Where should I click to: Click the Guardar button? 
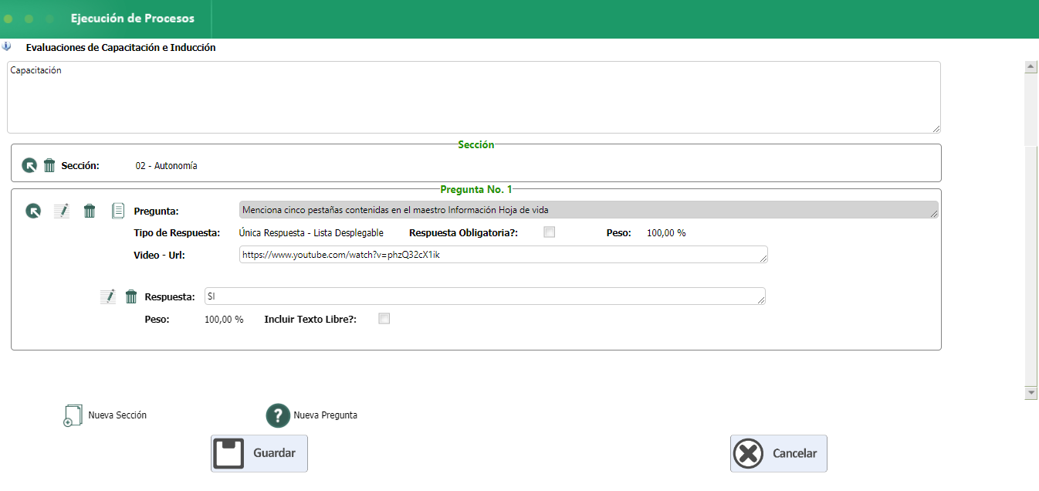click(259, 453)
